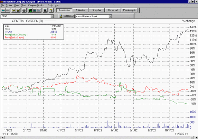The width and height of the screenshot is (198, 139).
Task: Click the 10/1/02 date axis label
Action: 169,130
